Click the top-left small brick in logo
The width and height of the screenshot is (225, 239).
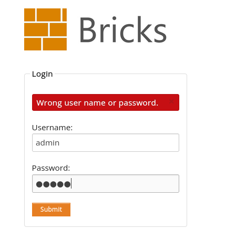[x=29, y=15]
